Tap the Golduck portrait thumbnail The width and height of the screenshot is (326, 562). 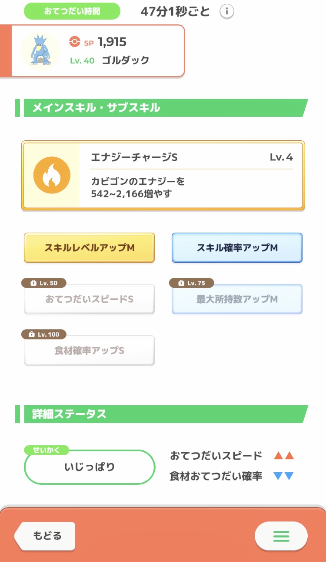40,51
